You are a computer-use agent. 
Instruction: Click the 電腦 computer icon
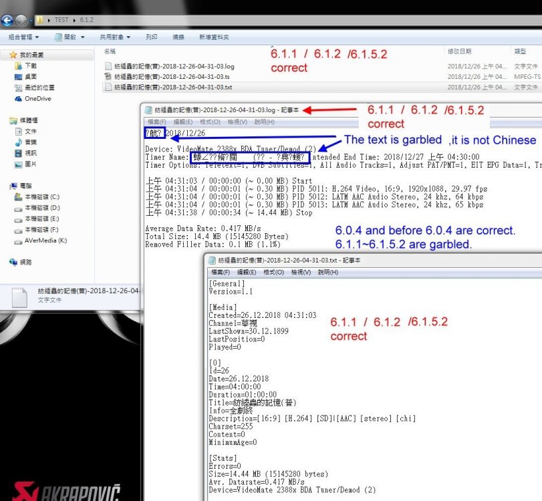pos(13,186)
